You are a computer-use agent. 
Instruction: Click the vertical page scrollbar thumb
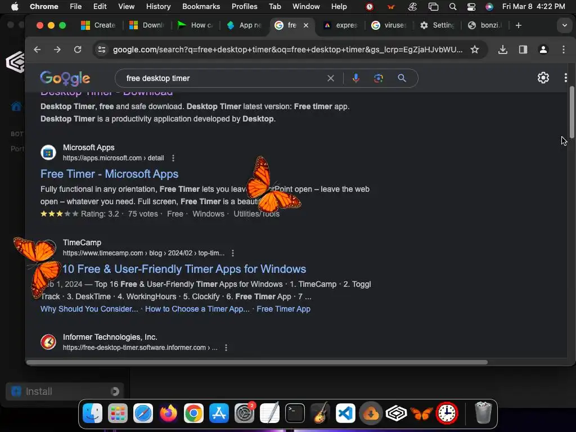(x=571, y=112)
